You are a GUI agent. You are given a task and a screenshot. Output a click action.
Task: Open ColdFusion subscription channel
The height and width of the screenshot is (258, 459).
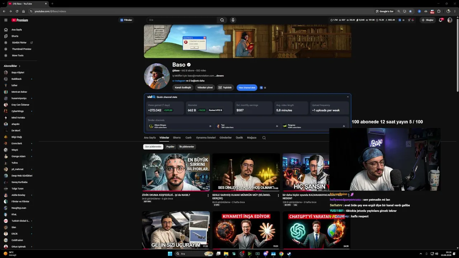click(17, 240)
